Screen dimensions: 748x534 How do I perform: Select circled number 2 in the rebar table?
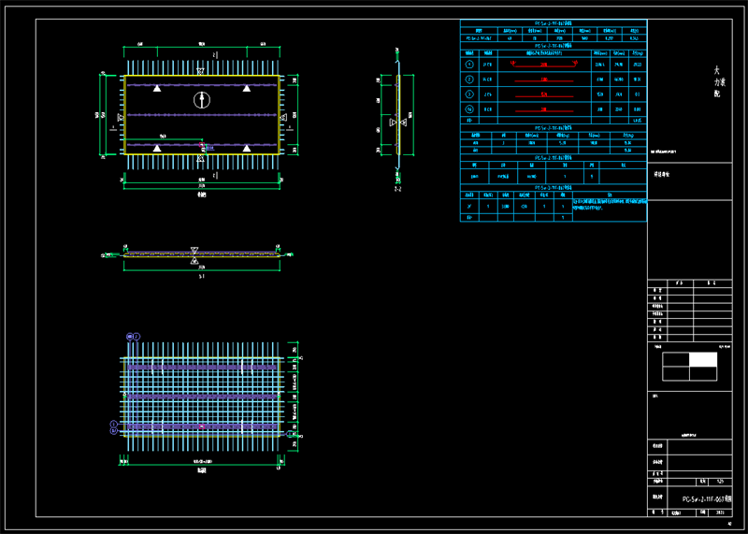point(469,79)
